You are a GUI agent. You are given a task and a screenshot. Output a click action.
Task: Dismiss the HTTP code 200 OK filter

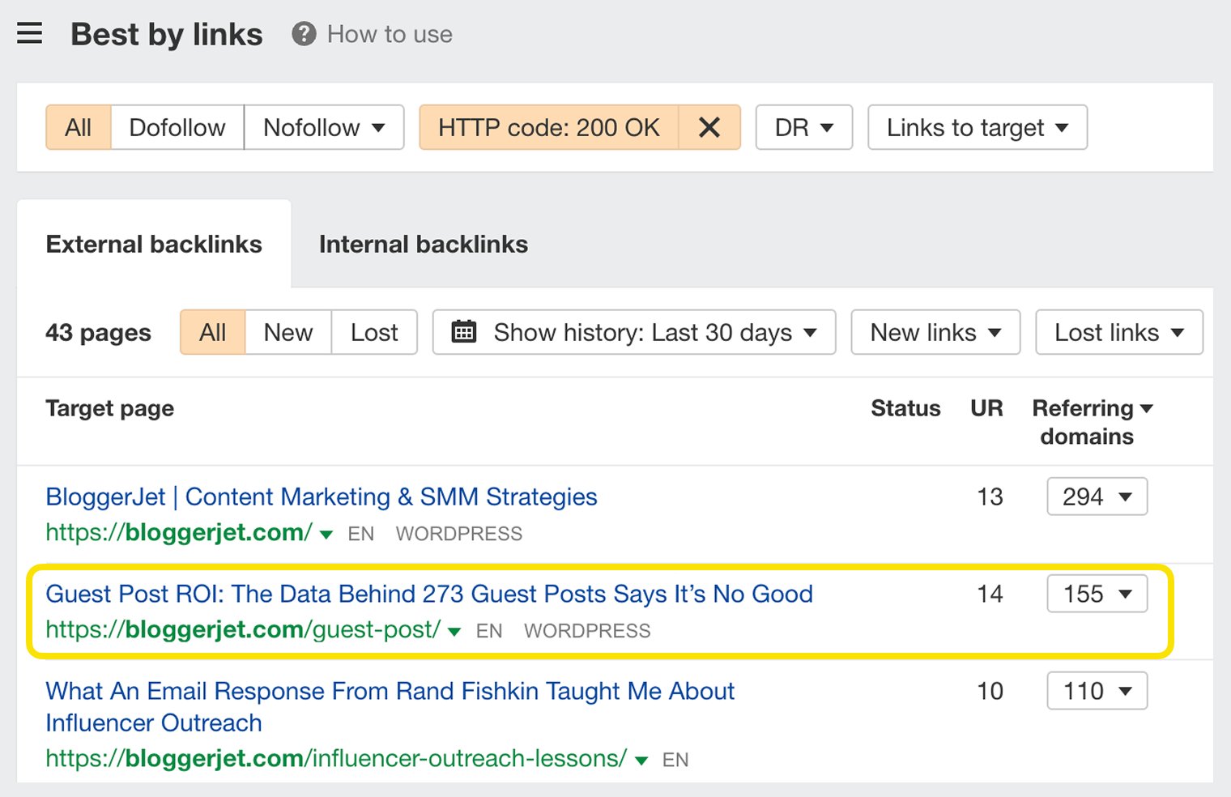[x=709, y=127]
